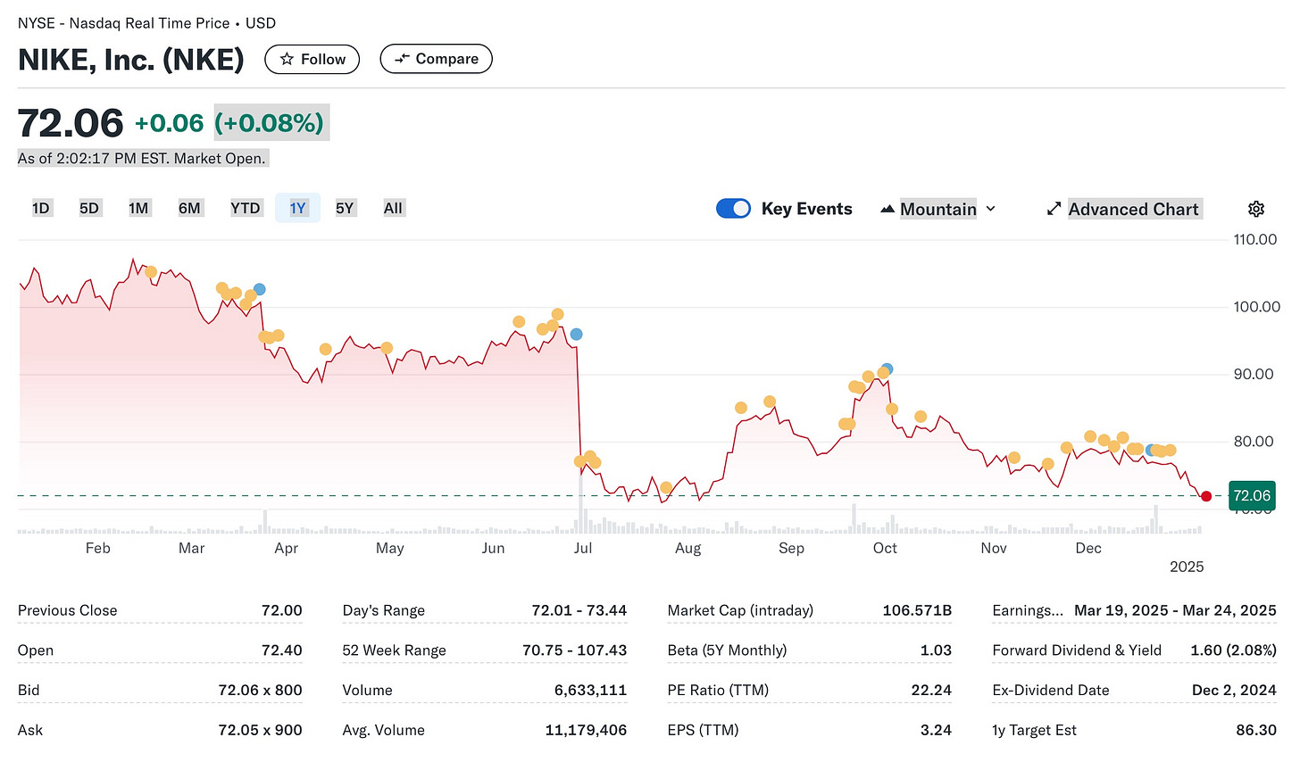Image resolution: width=1300 pixels, height=762 pixels.
Task: Click the Avg. Volume value 11,179,406
Action: [586, 730]
